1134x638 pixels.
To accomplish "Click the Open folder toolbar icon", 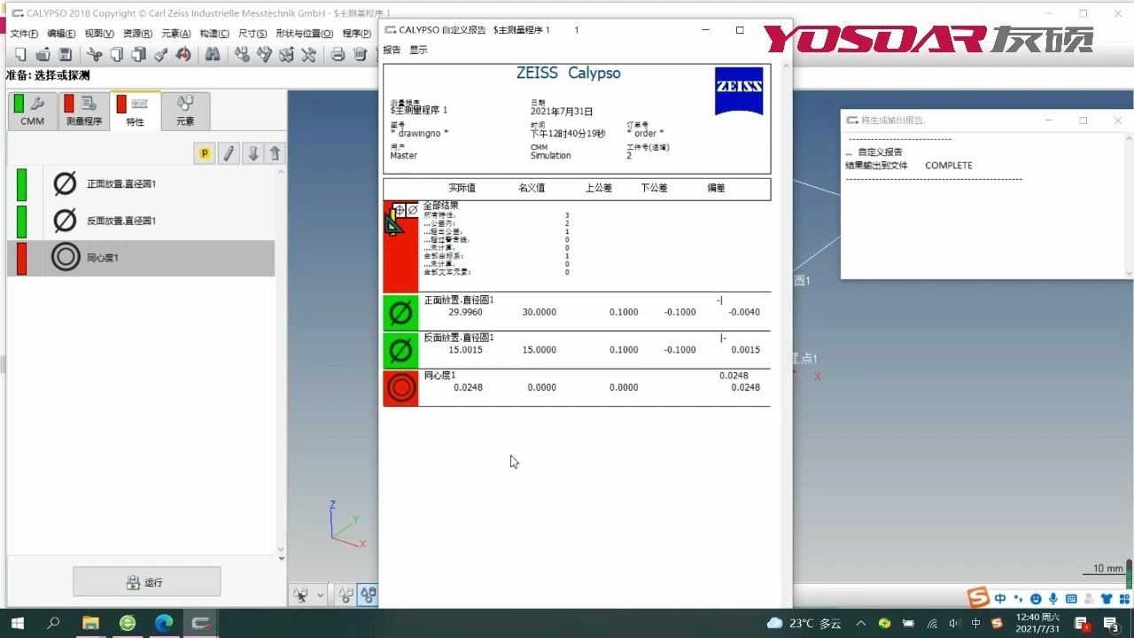I will [x=42, y=55].
